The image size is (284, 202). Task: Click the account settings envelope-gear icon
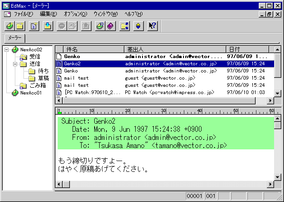click(100, 26)
